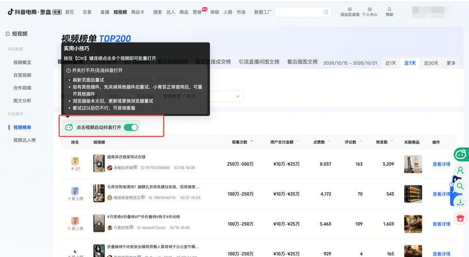Open the category filter dropdown chevron
Image resolution: width=469 pixels, height=257 pixels.
point(238,96)
